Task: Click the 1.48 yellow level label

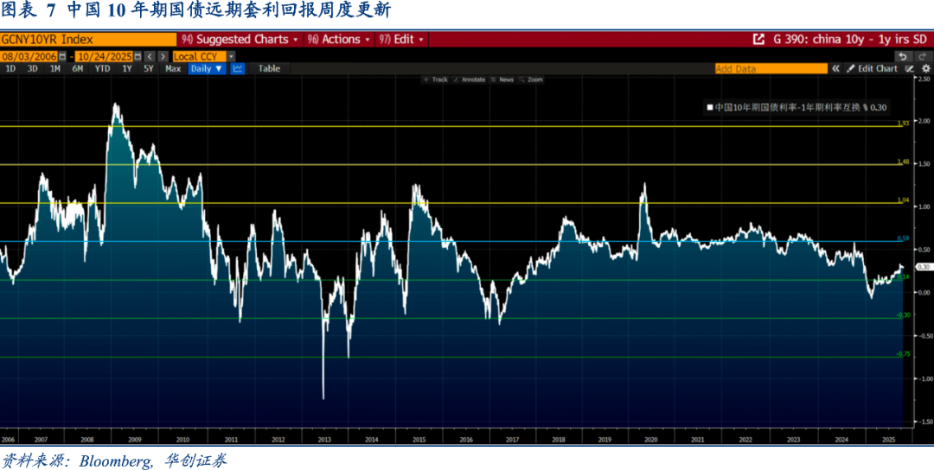Action: (x=903, y=162)
